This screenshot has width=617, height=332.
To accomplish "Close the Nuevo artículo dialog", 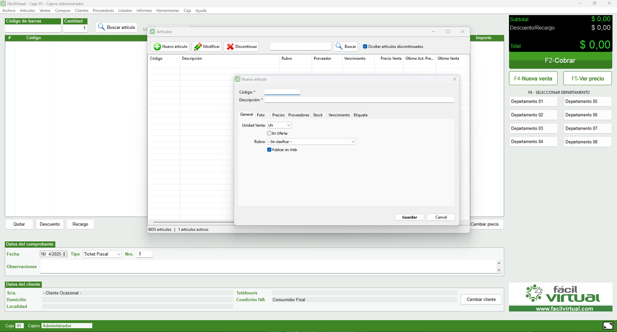I will (x=455, y=79).
